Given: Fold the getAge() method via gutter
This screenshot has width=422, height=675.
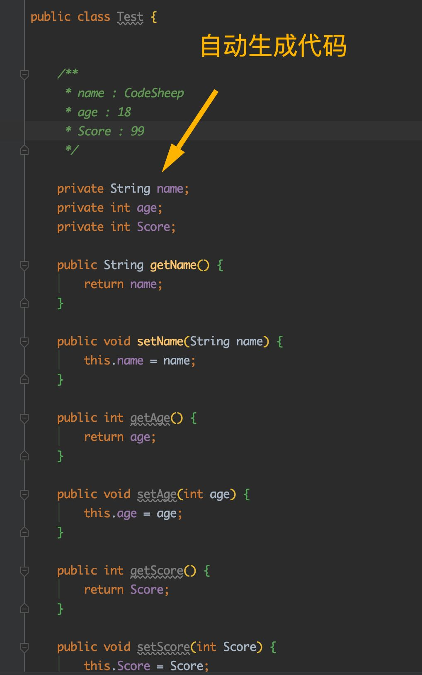Looking at the screenshot, I should pyautogui.click(x=24, y=418).
